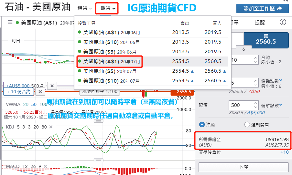Screen dimensions: 292x175
Task: Choose 美國原油 ($5) 20年07月
Action: pyautogui.click(x=153, y=71)
